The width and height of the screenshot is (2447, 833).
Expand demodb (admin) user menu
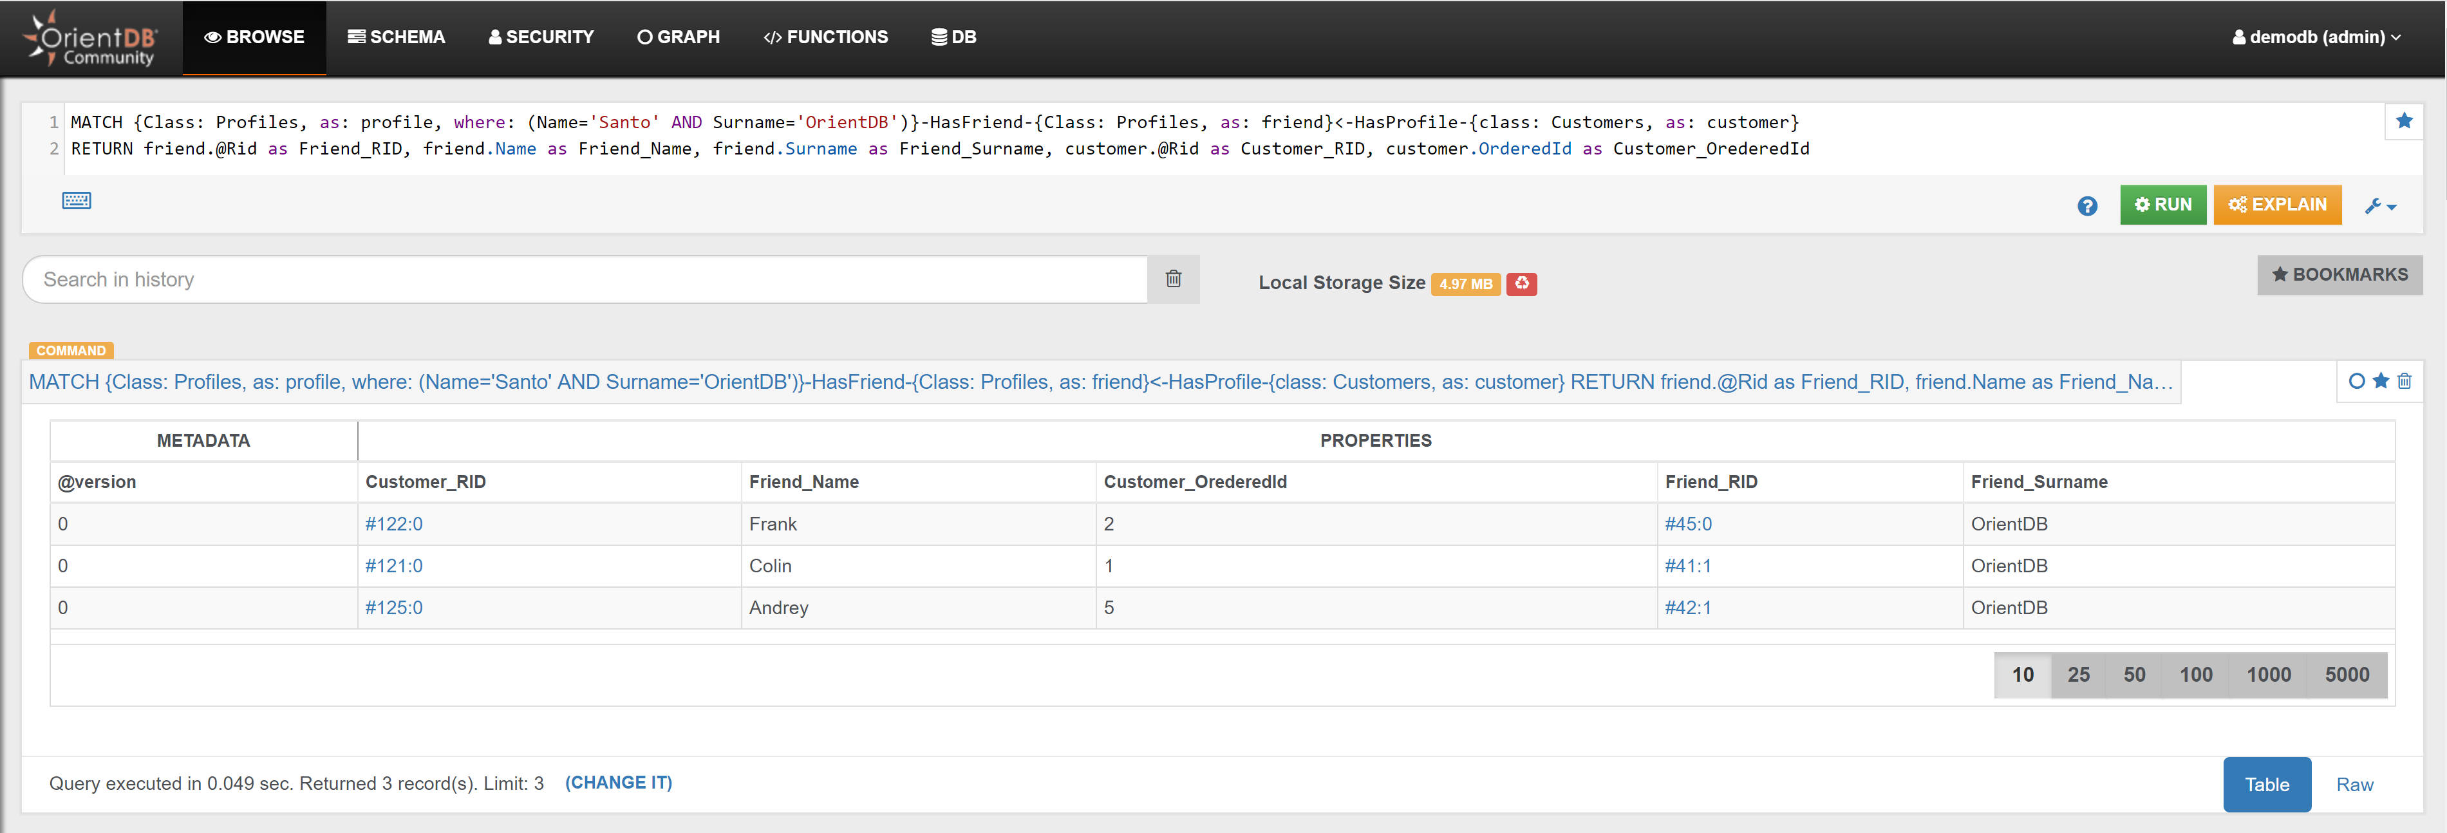(2317, 37)
